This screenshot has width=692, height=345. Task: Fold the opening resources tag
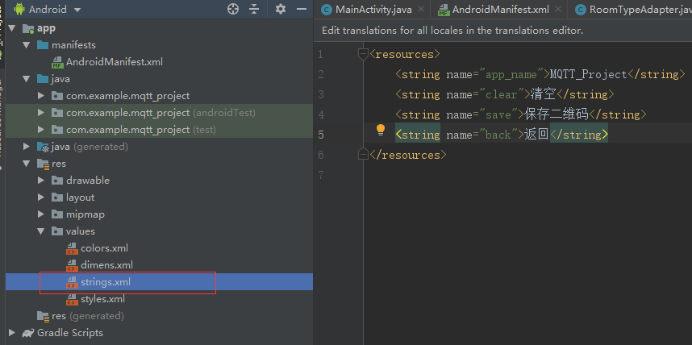click(363, 54)
